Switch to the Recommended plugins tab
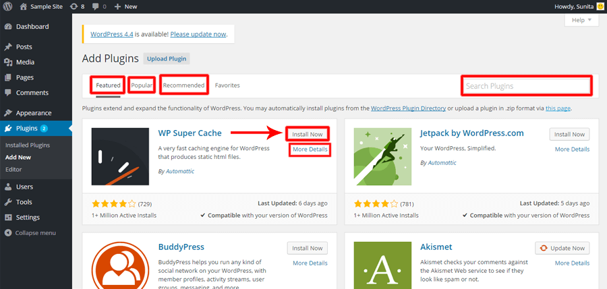The height and width of the screenshot is (289, 607). click(183, 86)
